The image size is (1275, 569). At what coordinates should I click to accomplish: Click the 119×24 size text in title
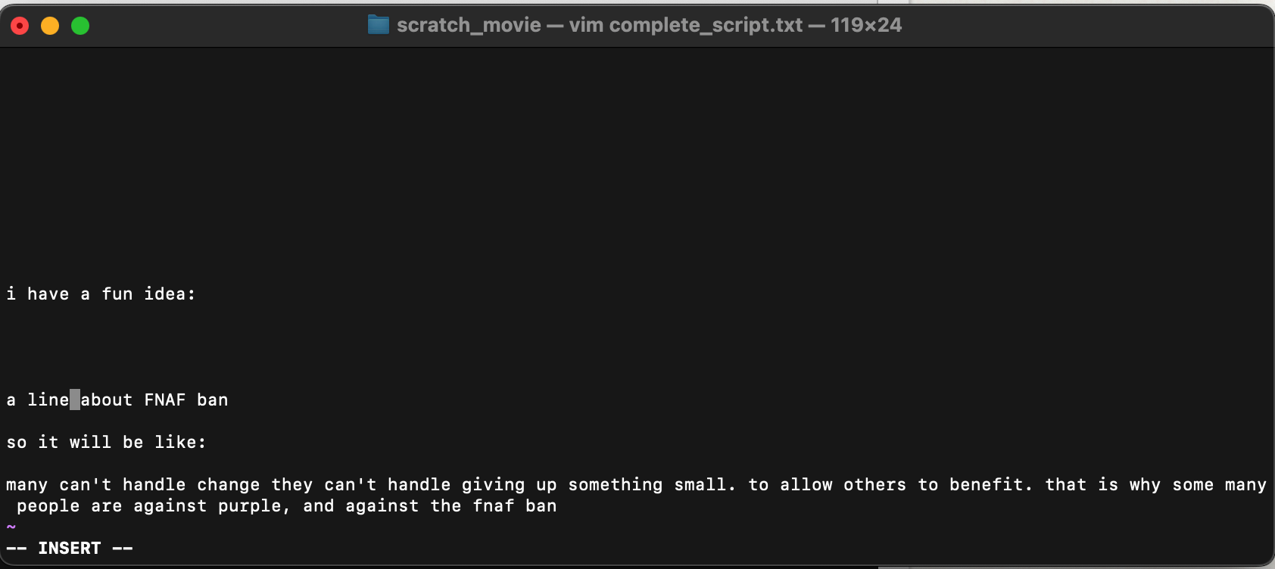pyautogui.click(x=865, y=25)
